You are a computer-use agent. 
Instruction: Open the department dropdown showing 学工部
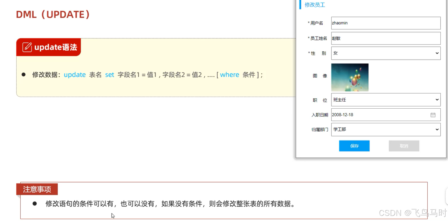click(x=386, y=129)
